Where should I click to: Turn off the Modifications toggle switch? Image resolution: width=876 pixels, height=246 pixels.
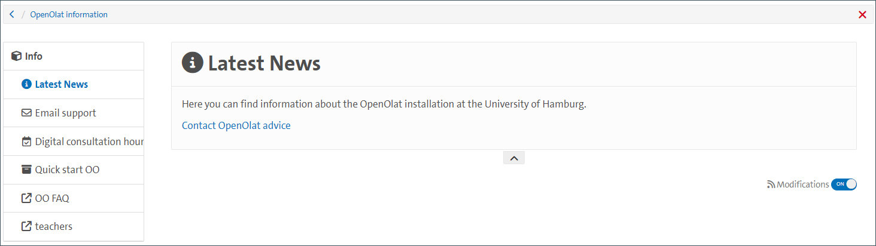844,184
